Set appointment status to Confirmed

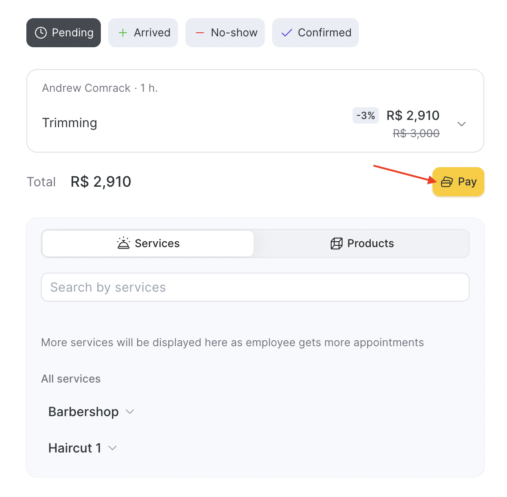[315, 33]
